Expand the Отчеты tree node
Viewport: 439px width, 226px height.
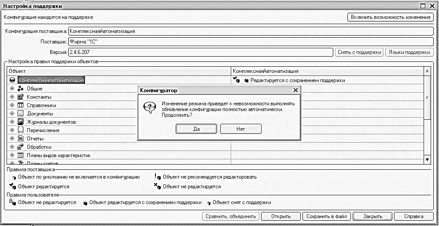(12, 138)
